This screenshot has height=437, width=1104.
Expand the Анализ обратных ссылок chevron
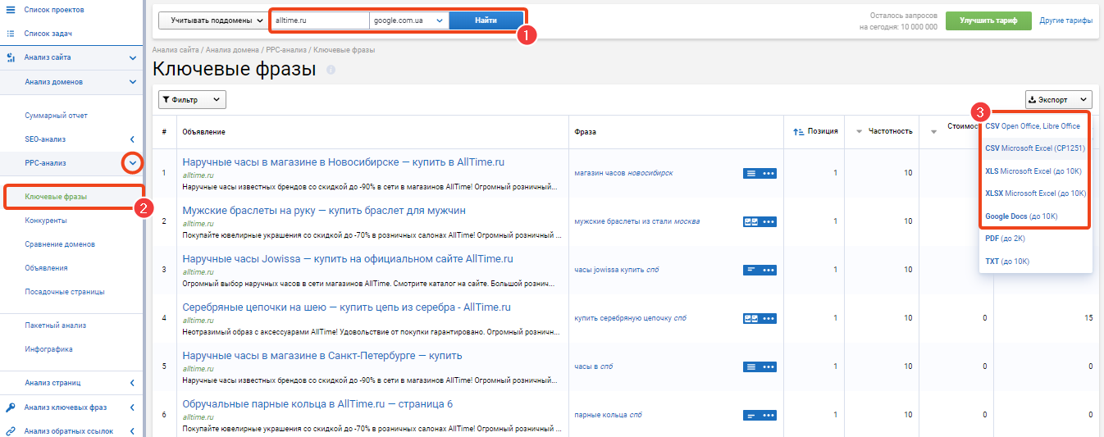(x=133, y=431)
